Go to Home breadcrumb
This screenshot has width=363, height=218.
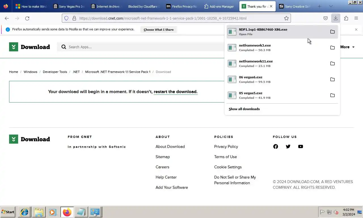click(14, 72)
